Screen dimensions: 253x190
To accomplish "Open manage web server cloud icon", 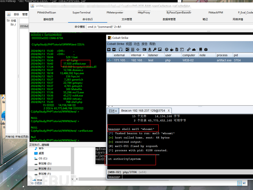I will coord(194,50).
